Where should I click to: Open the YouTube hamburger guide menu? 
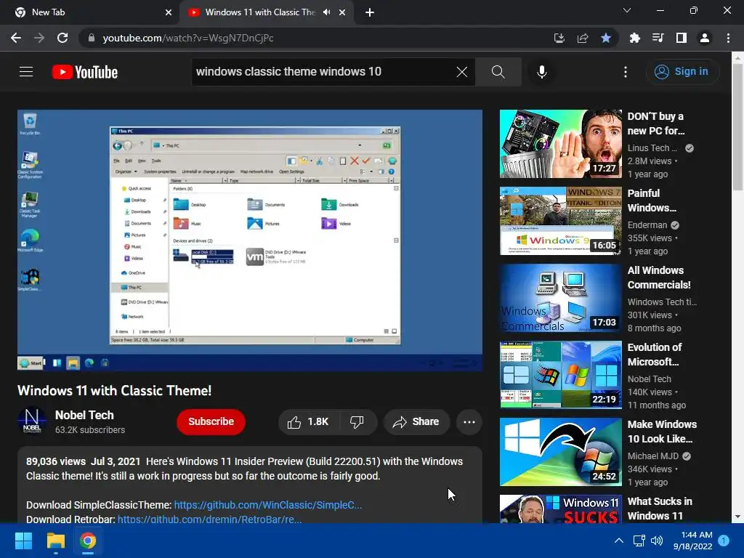tap(26, 72)
